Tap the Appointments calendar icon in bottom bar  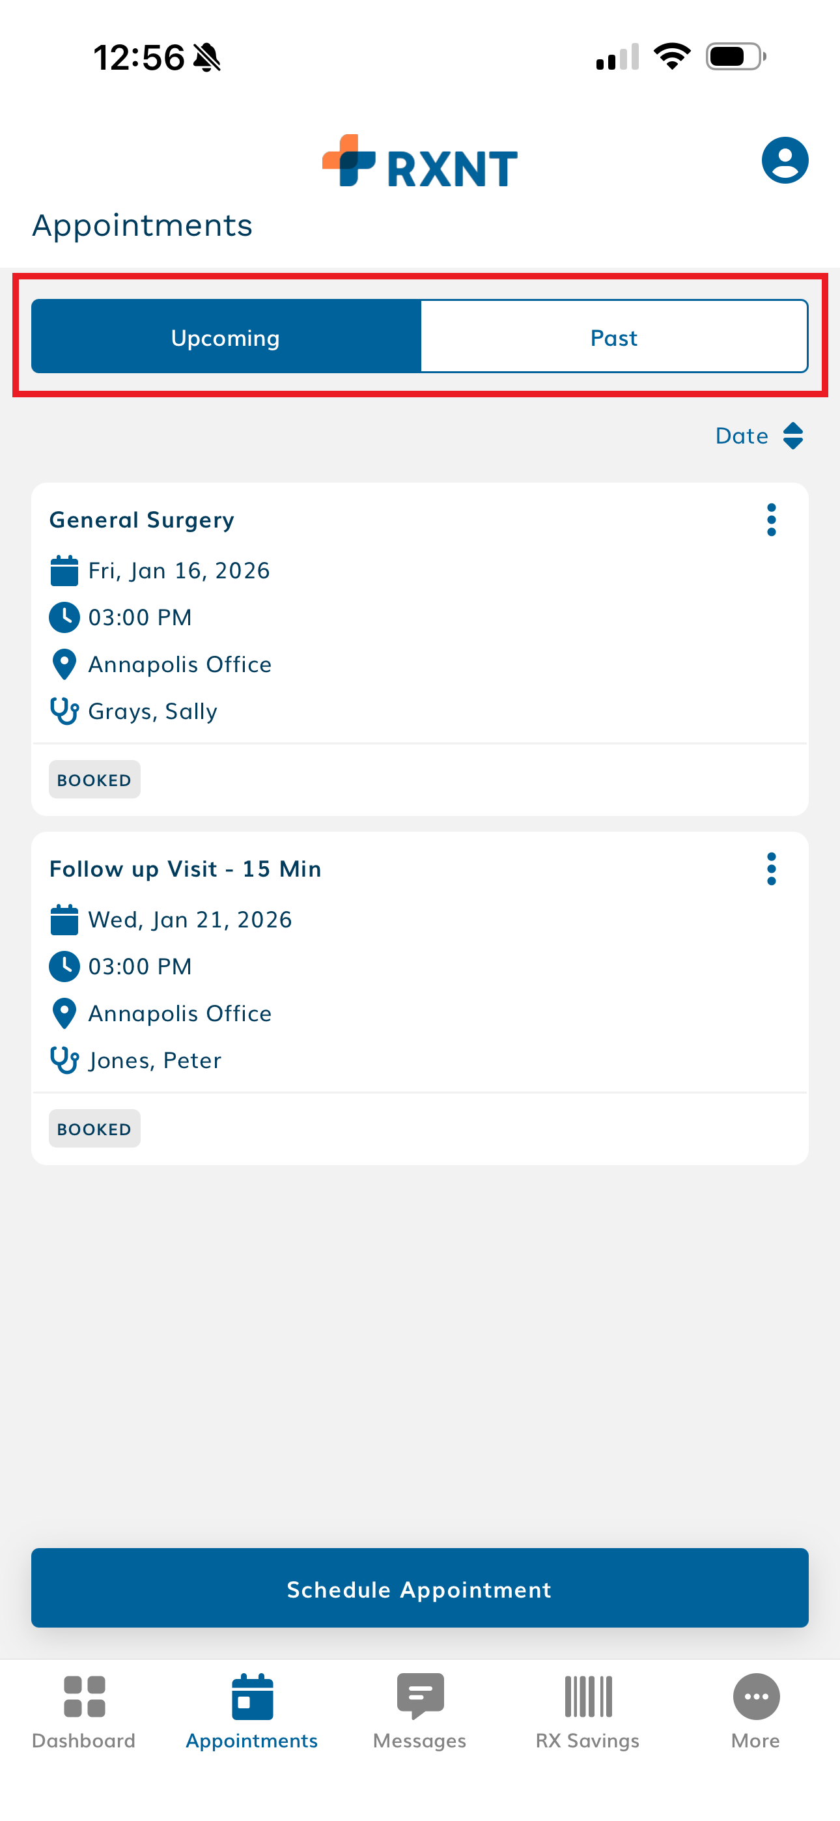click(252, 1696)
